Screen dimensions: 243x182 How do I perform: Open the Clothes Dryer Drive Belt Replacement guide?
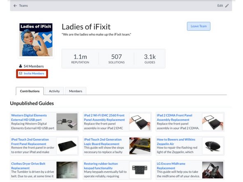[x=28, y=166]
